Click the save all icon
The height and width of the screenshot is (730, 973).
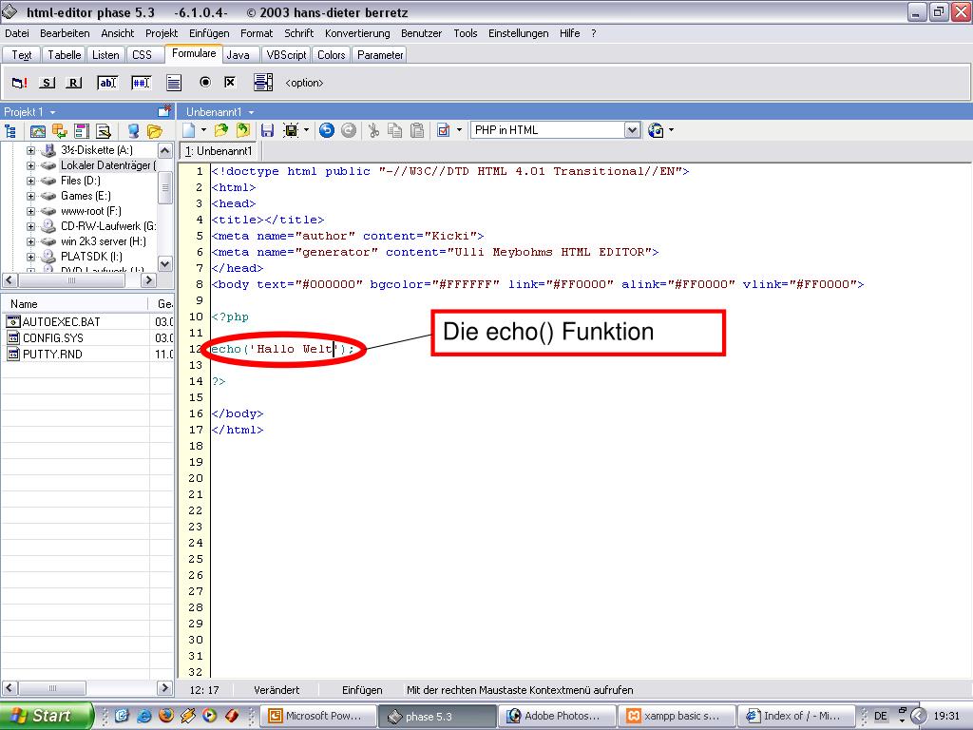291,129
